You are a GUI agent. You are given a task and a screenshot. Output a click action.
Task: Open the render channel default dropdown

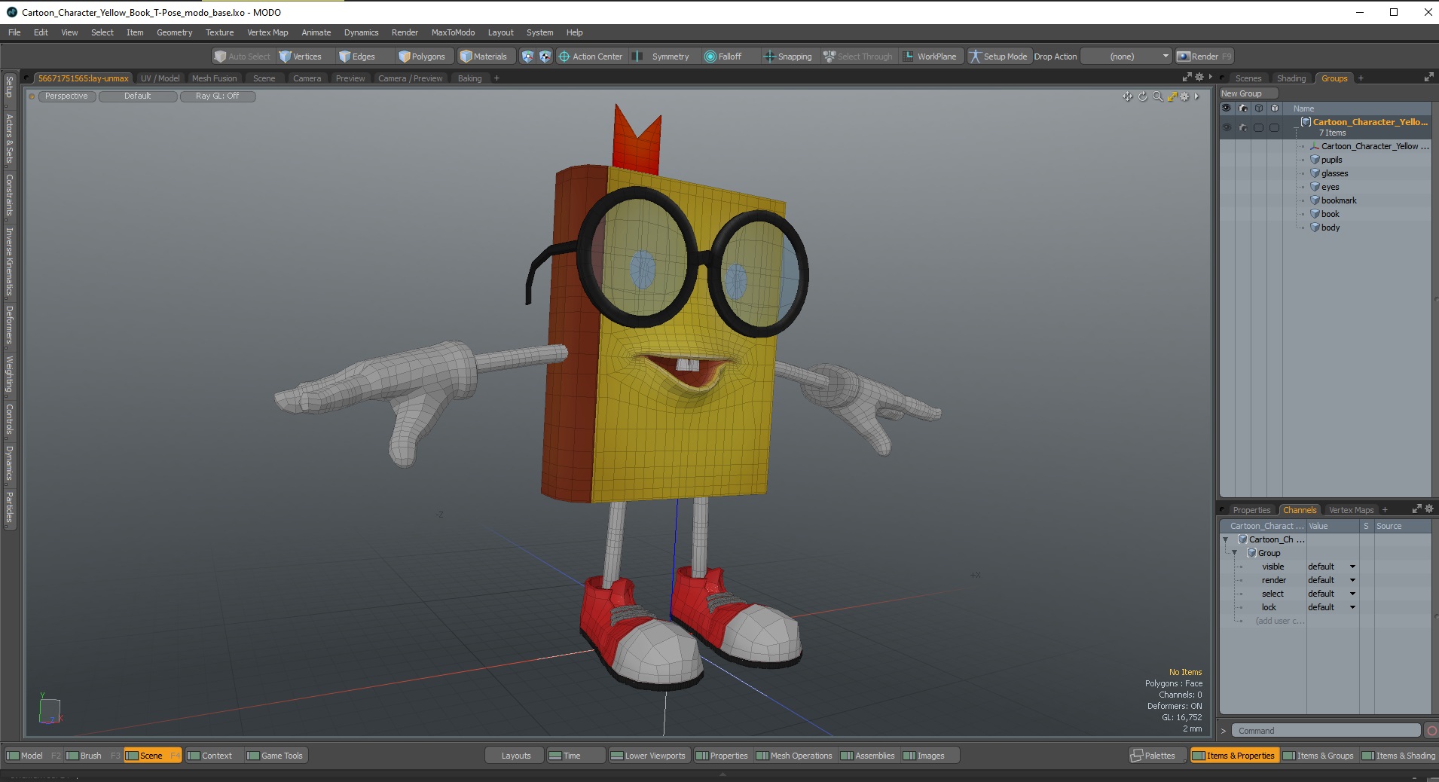click(x=1332, y=580)
